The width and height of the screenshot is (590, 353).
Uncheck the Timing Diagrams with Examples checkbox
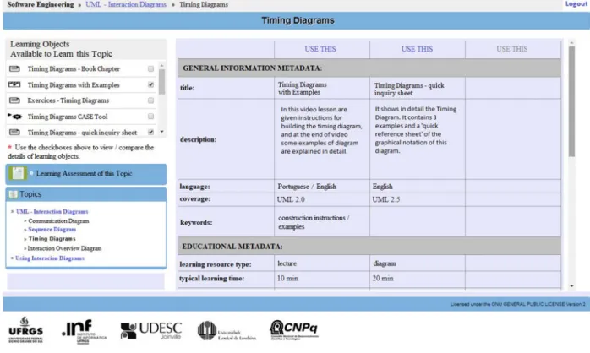151,84
